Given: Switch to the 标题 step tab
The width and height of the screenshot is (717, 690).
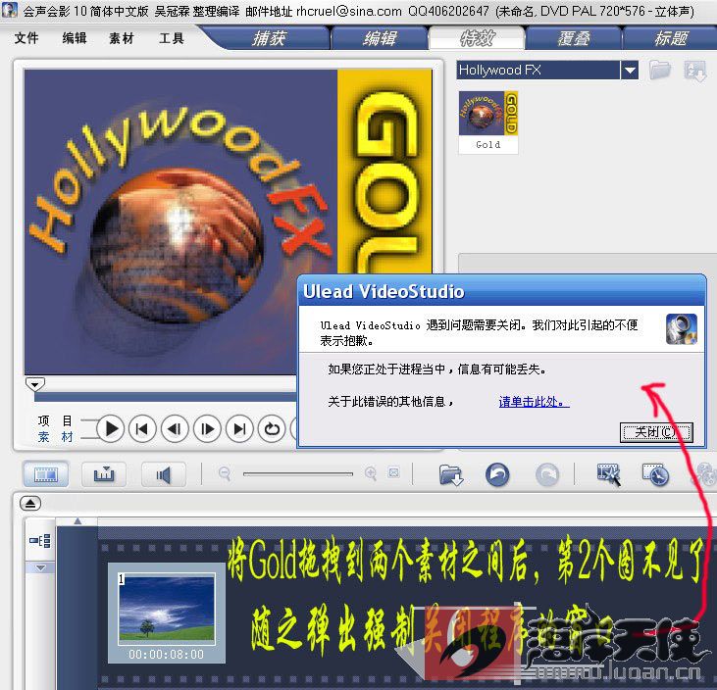Looking at the screenshot, I should click(670, 38).
